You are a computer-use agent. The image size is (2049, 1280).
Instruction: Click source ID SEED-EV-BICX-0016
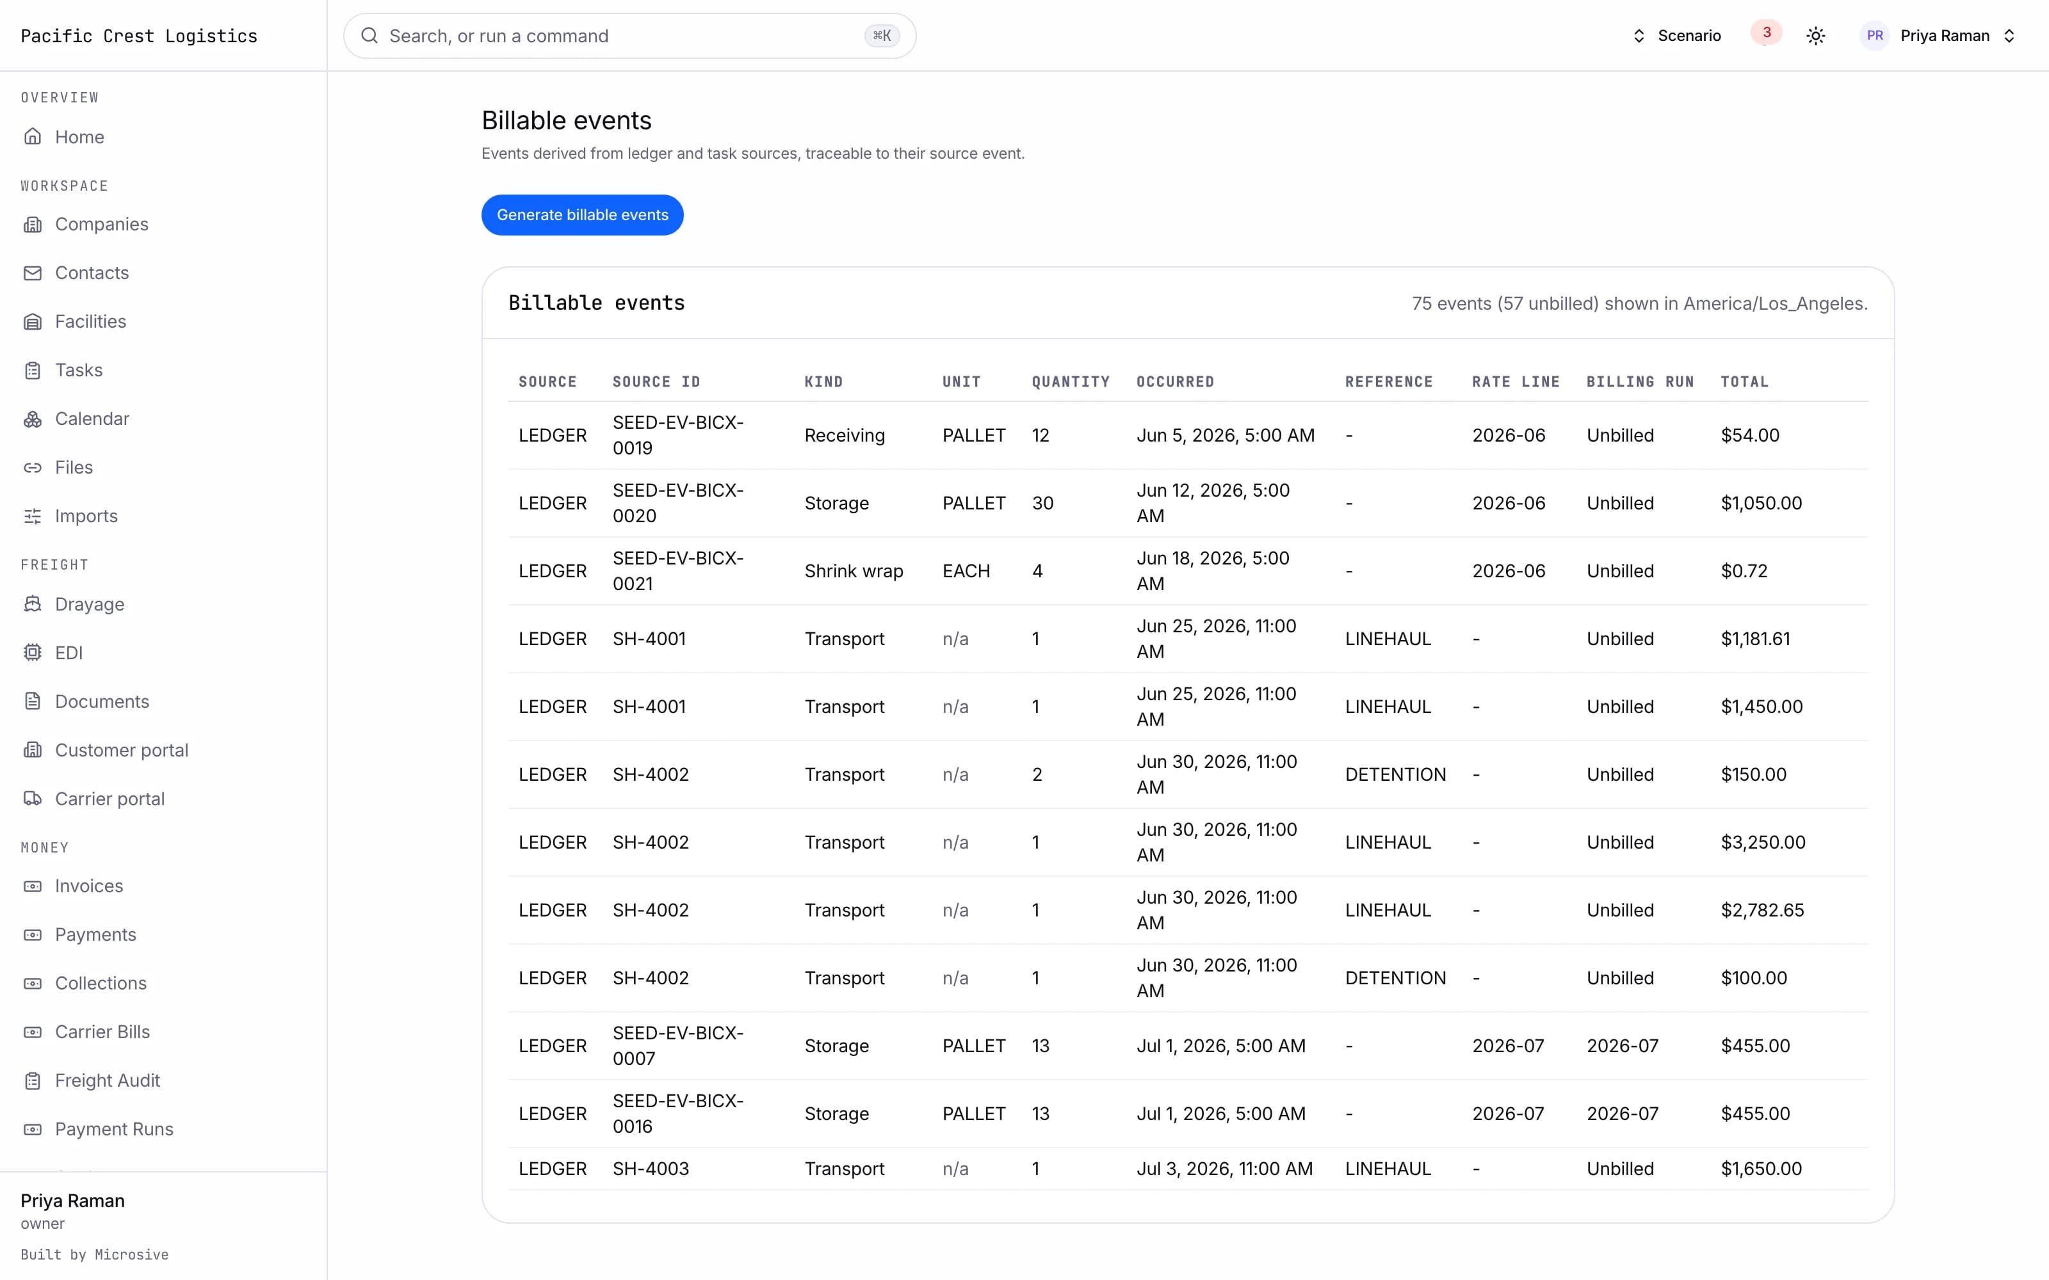[678, 1113]
